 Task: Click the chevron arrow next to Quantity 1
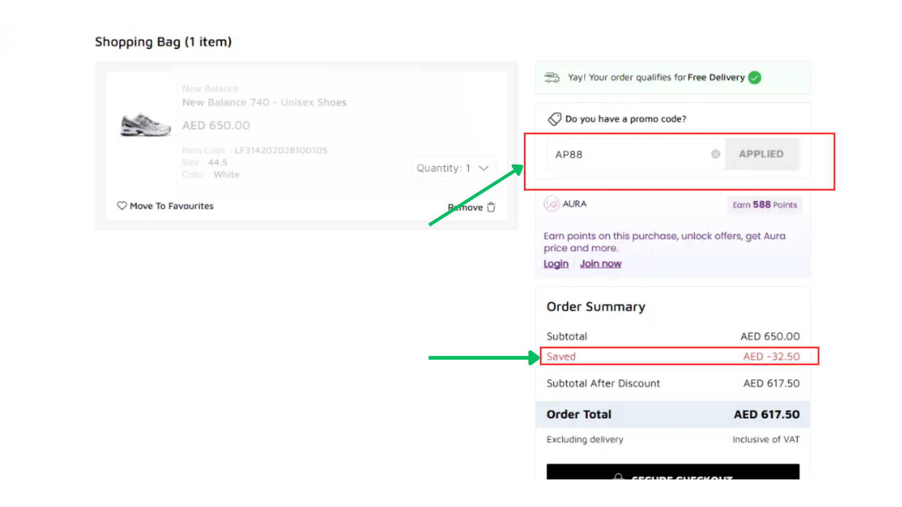coord(484,168)
